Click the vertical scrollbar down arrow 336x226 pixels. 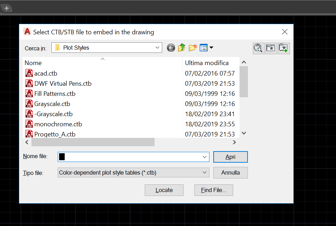(x=244, y=133)
